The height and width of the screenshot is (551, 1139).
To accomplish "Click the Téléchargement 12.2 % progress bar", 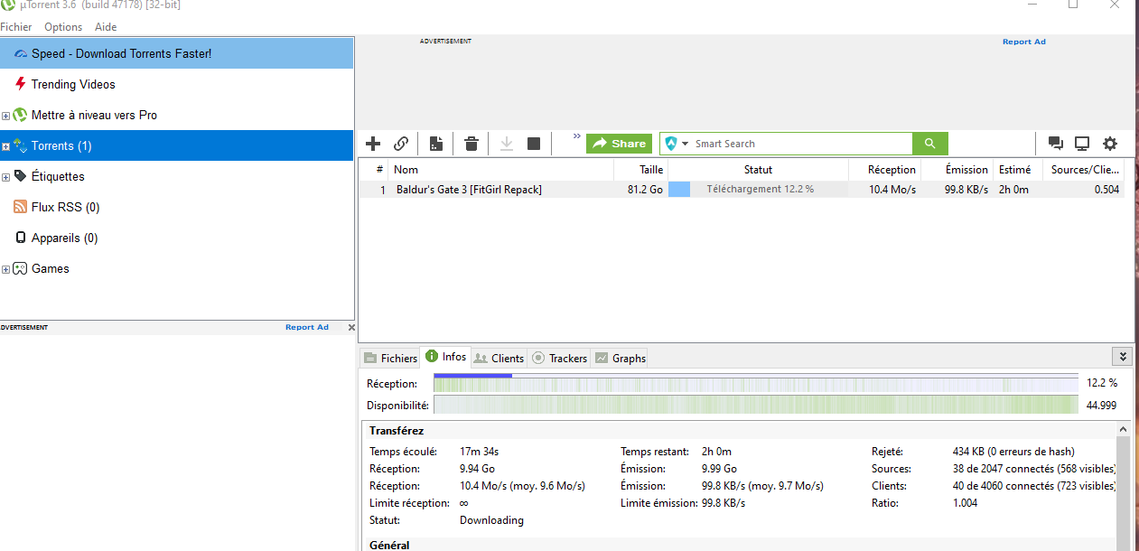I will point(758,190).
